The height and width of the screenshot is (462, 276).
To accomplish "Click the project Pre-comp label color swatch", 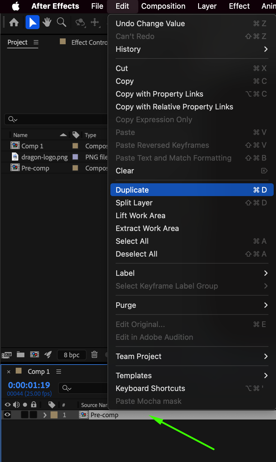I will [75, 168].
